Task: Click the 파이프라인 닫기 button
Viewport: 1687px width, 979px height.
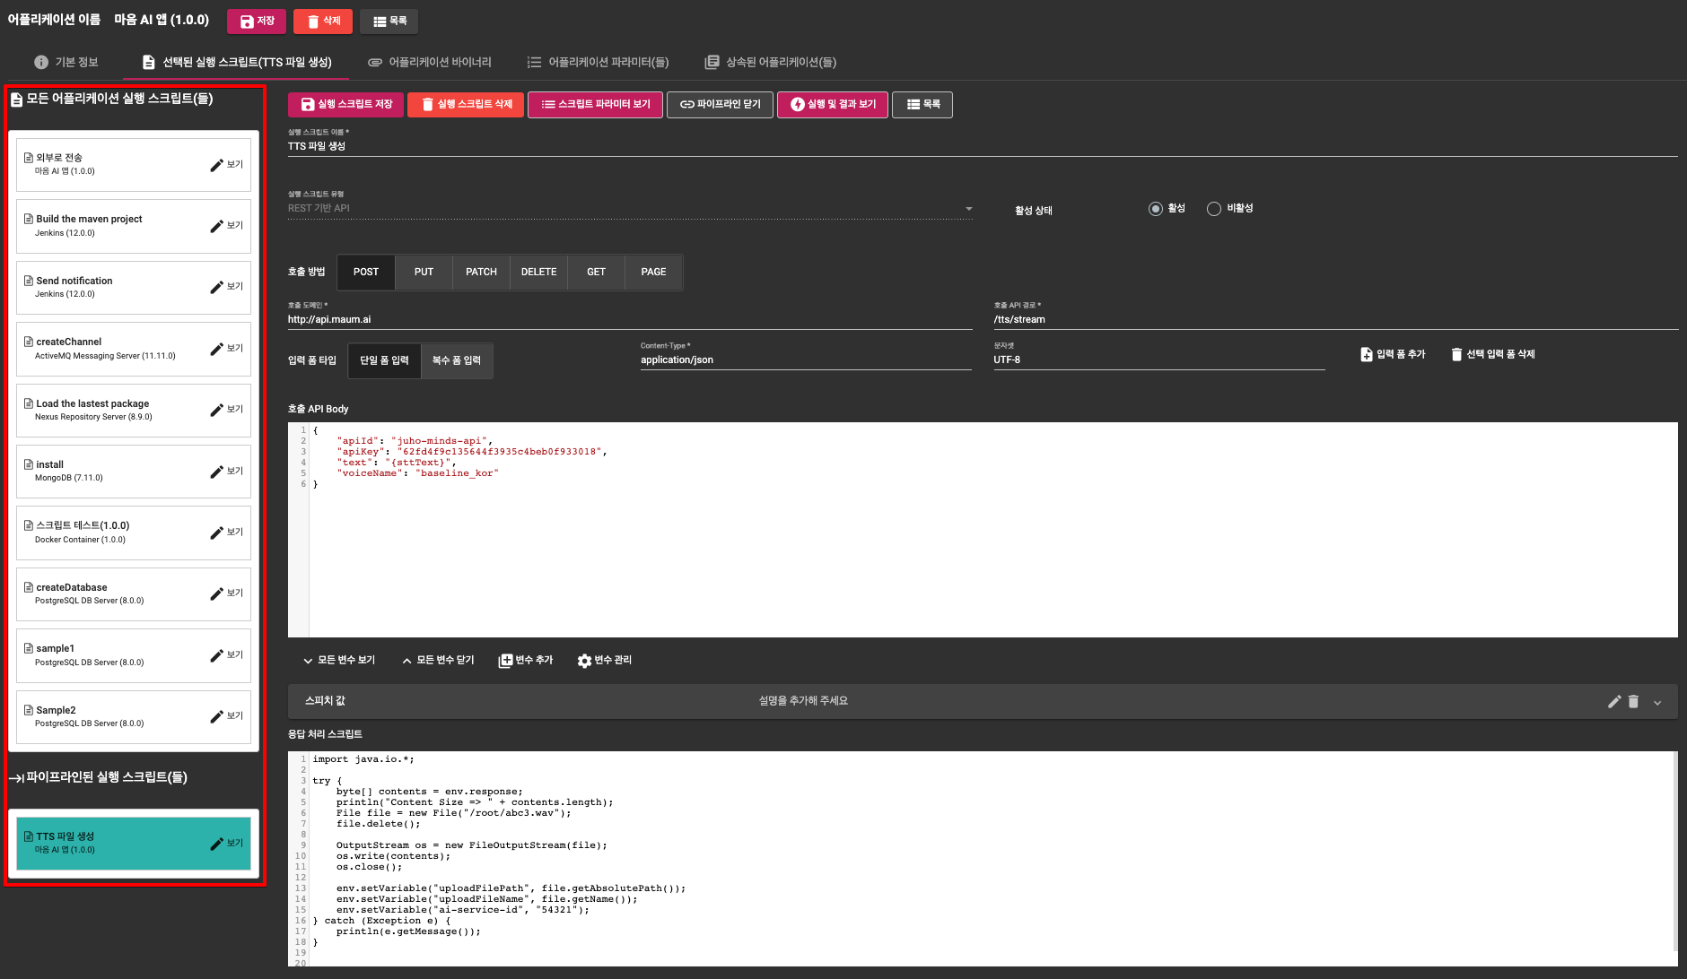Action: [721, 105]
